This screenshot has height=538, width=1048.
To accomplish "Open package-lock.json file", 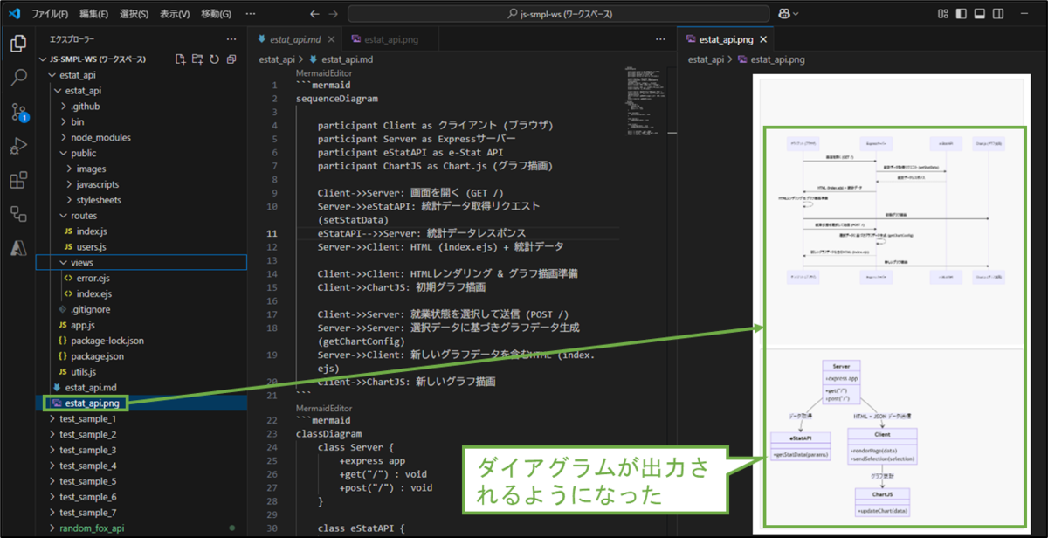I will pos(107,341).
